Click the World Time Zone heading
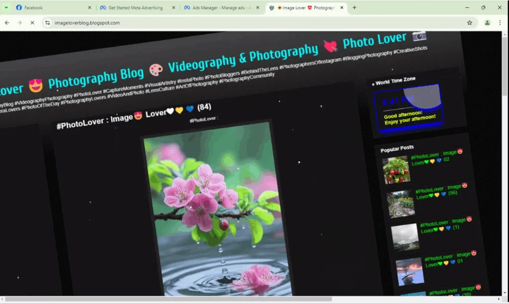 pos(394,81)
